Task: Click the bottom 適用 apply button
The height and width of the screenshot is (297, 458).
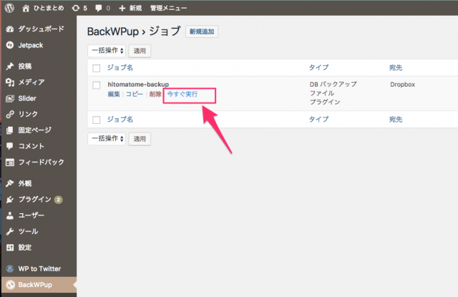Action: [140, 139]
